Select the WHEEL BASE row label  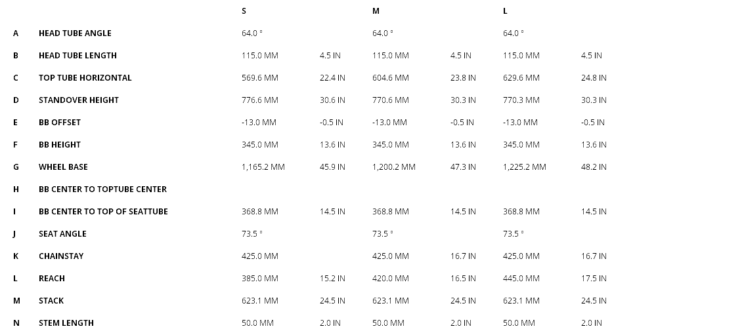[x=63, y=167]
